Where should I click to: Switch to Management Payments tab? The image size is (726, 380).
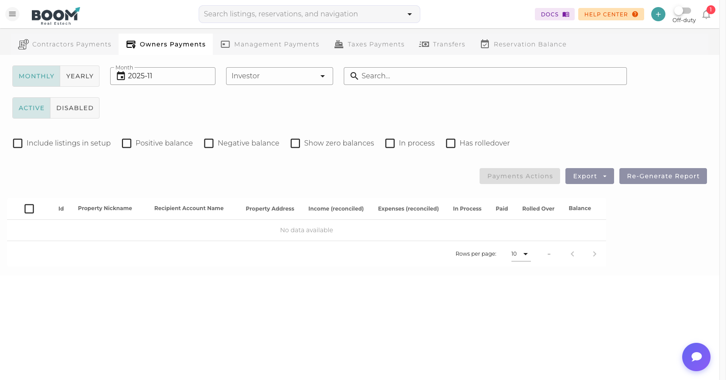coord(270,44)
